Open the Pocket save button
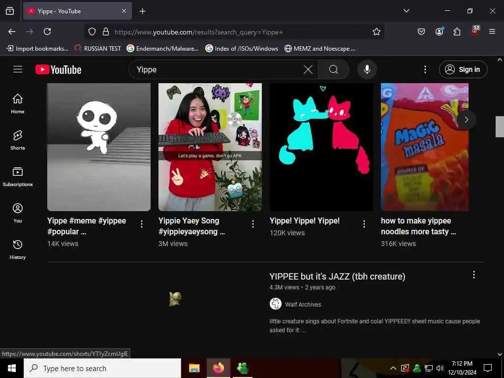 (x=421, y=31)
